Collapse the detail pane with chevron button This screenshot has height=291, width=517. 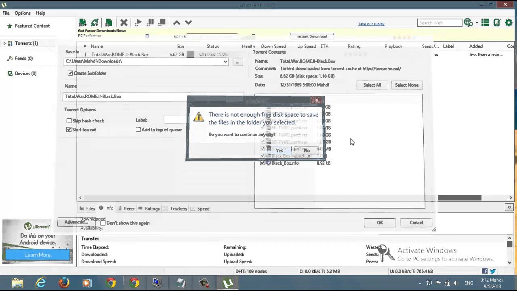pyautogui.click(x=509, y=207)
